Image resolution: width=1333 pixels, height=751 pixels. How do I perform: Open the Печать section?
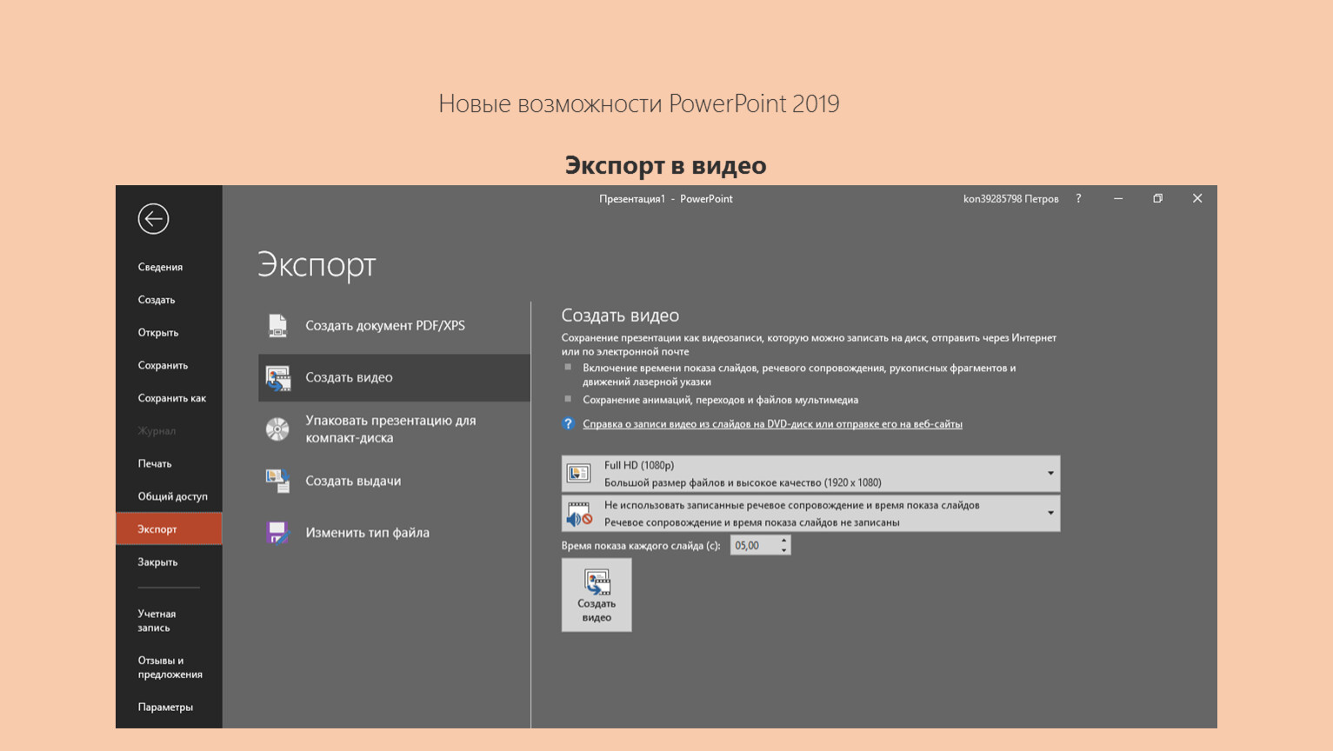pos(155,464)
